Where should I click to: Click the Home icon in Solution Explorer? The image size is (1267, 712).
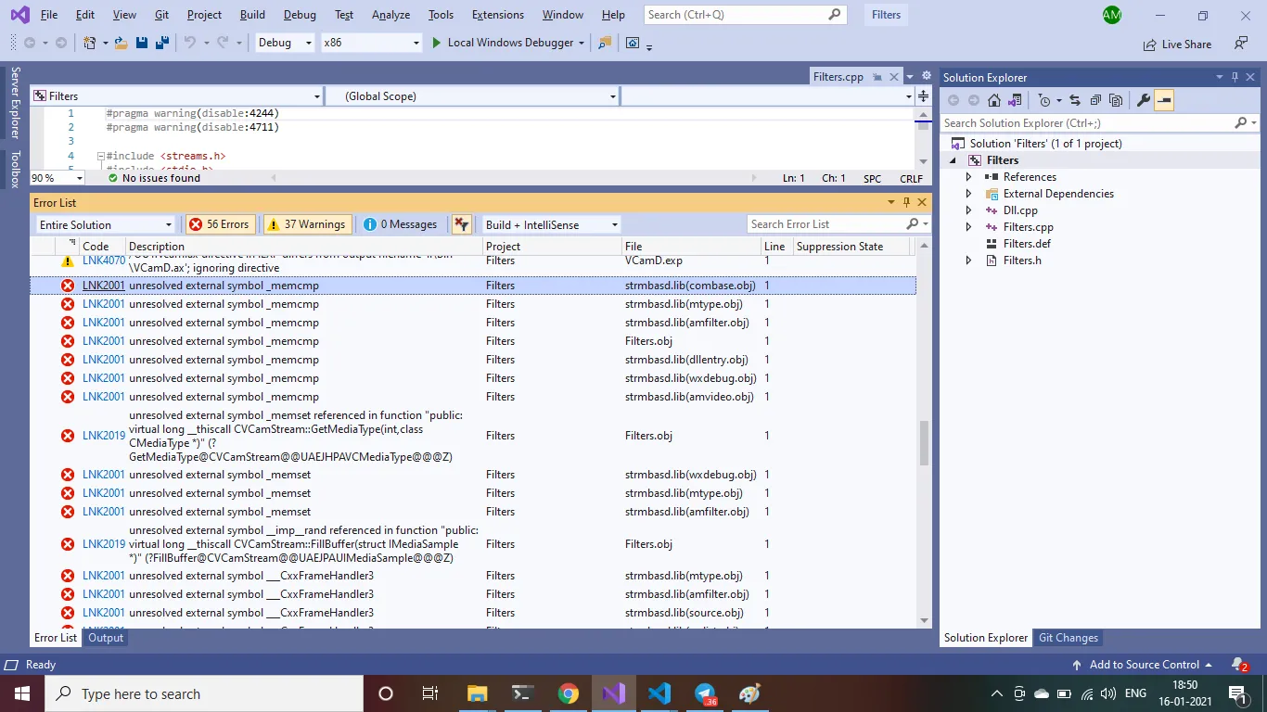click(x=994, y=100)
